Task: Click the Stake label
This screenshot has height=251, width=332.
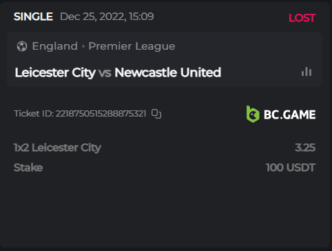Action: [x=28, y=168]
